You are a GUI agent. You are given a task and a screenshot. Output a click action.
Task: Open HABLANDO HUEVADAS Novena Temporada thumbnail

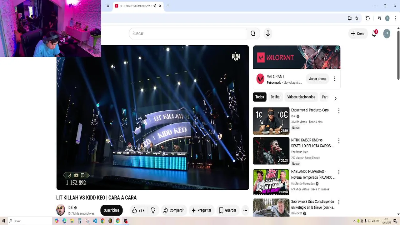click(x=271, y=182)
